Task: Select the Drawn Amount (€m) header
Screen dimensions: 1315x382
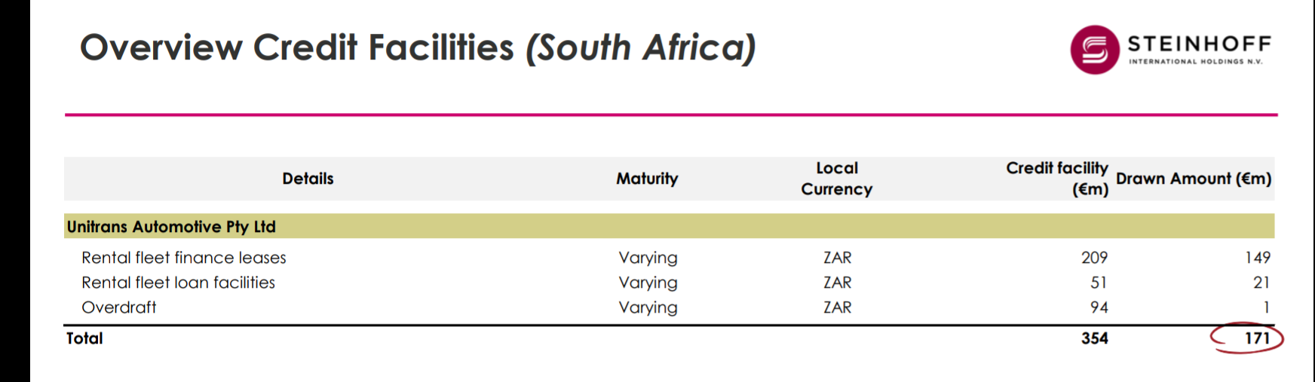Action: (1193, 179)
